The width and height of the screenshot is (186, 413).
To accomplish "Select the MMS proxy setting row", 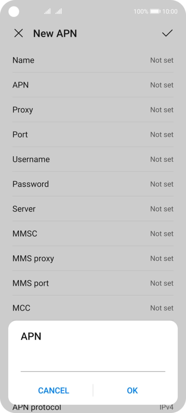I will click(93, 259).
